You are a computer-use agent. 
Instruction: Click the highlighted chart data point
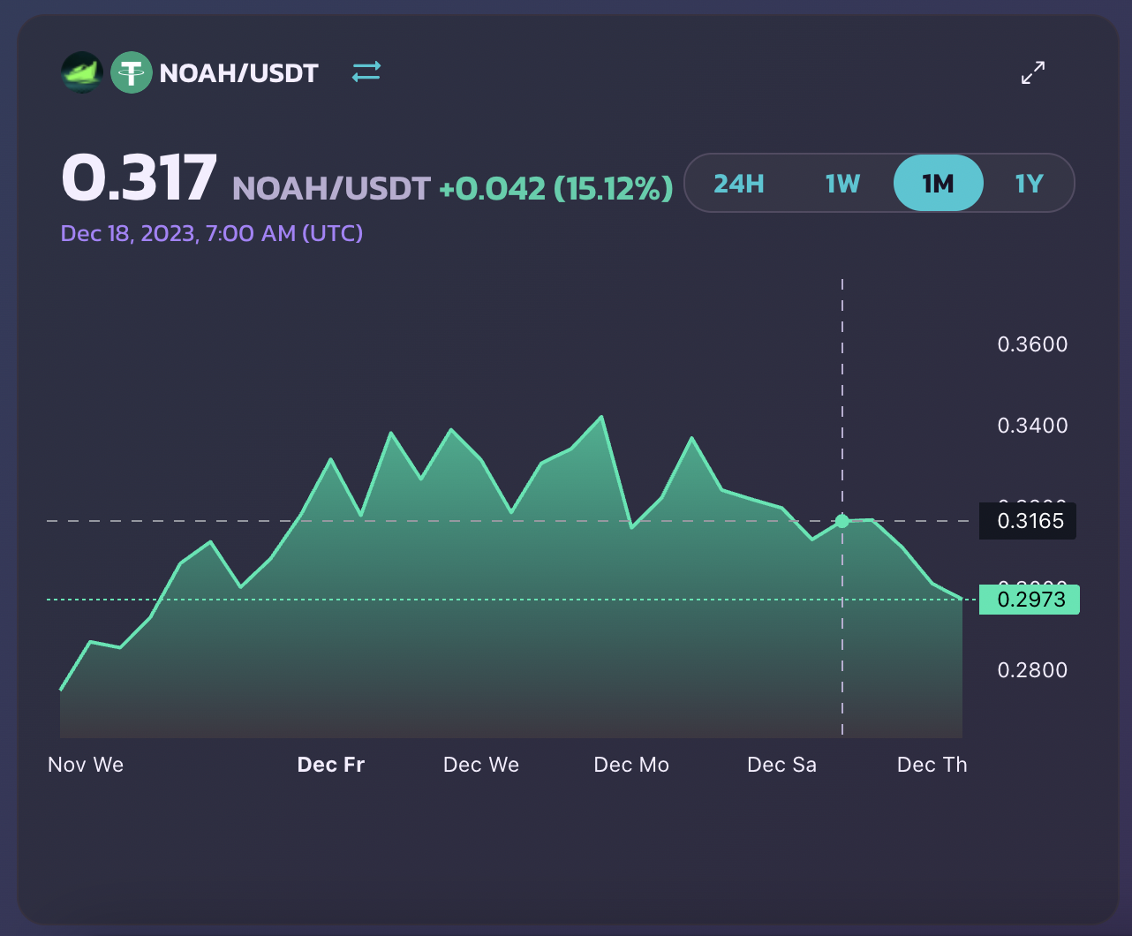click(x=842, y=521)
